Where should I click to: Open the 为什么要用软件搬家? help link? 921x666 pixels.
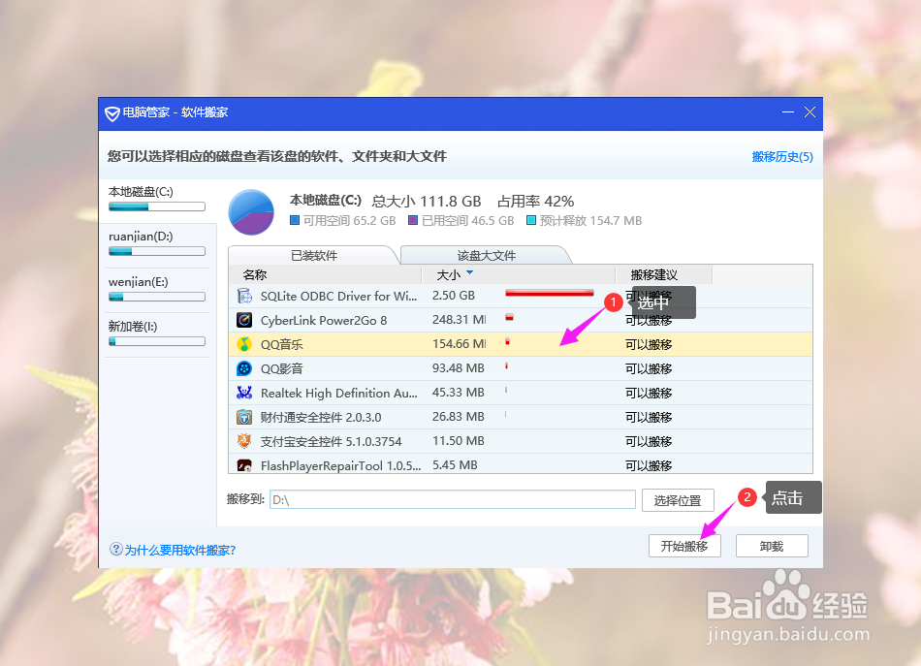pos(180,550)
